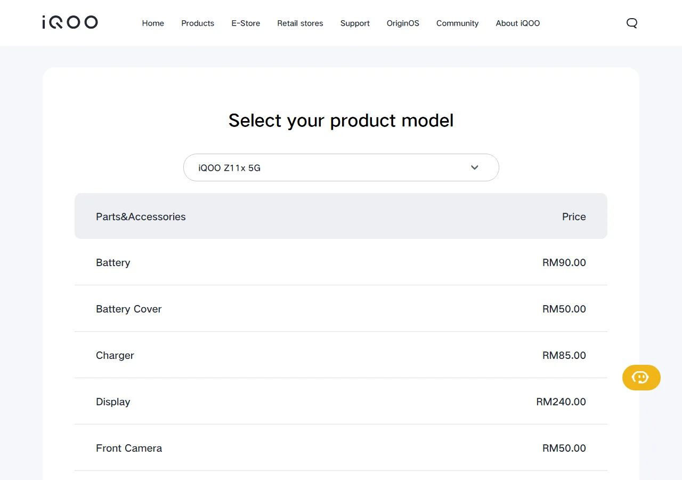Click the 'Select your product model' heading
The height and width of the screenshot is (480, 682).
point(341,121)
